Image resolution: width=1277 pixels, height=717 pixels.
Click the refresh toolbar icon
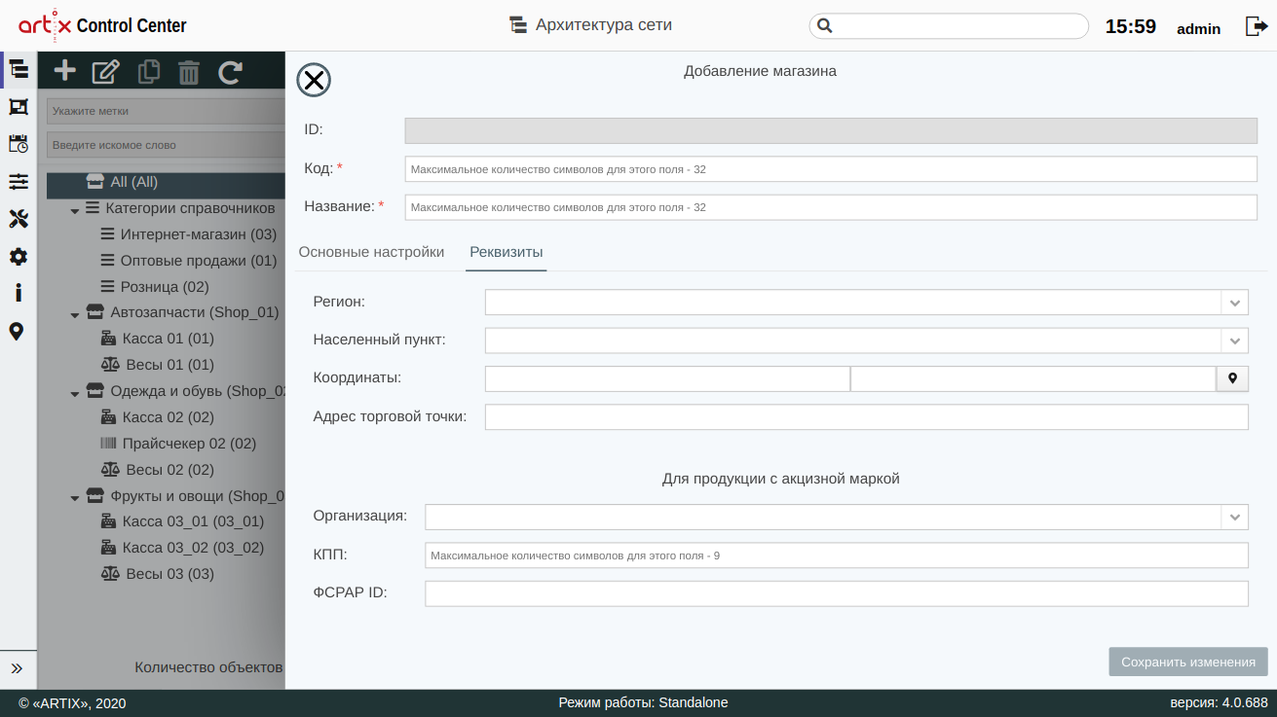pos(230,71)
